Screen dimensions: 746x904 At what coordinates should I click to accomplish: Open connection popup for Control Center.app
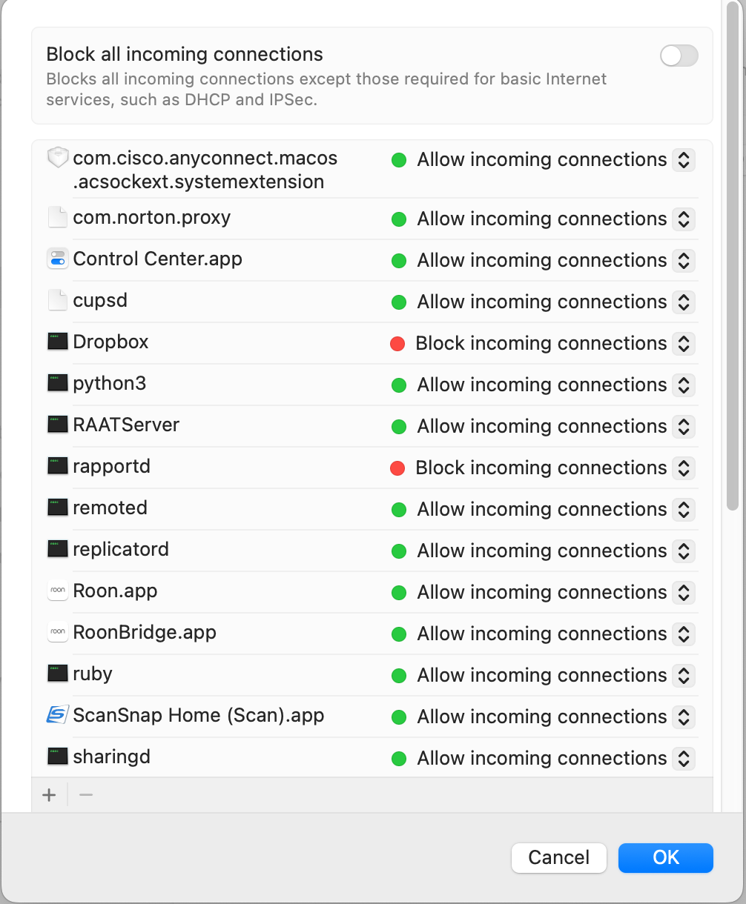[x=684, y=260]
